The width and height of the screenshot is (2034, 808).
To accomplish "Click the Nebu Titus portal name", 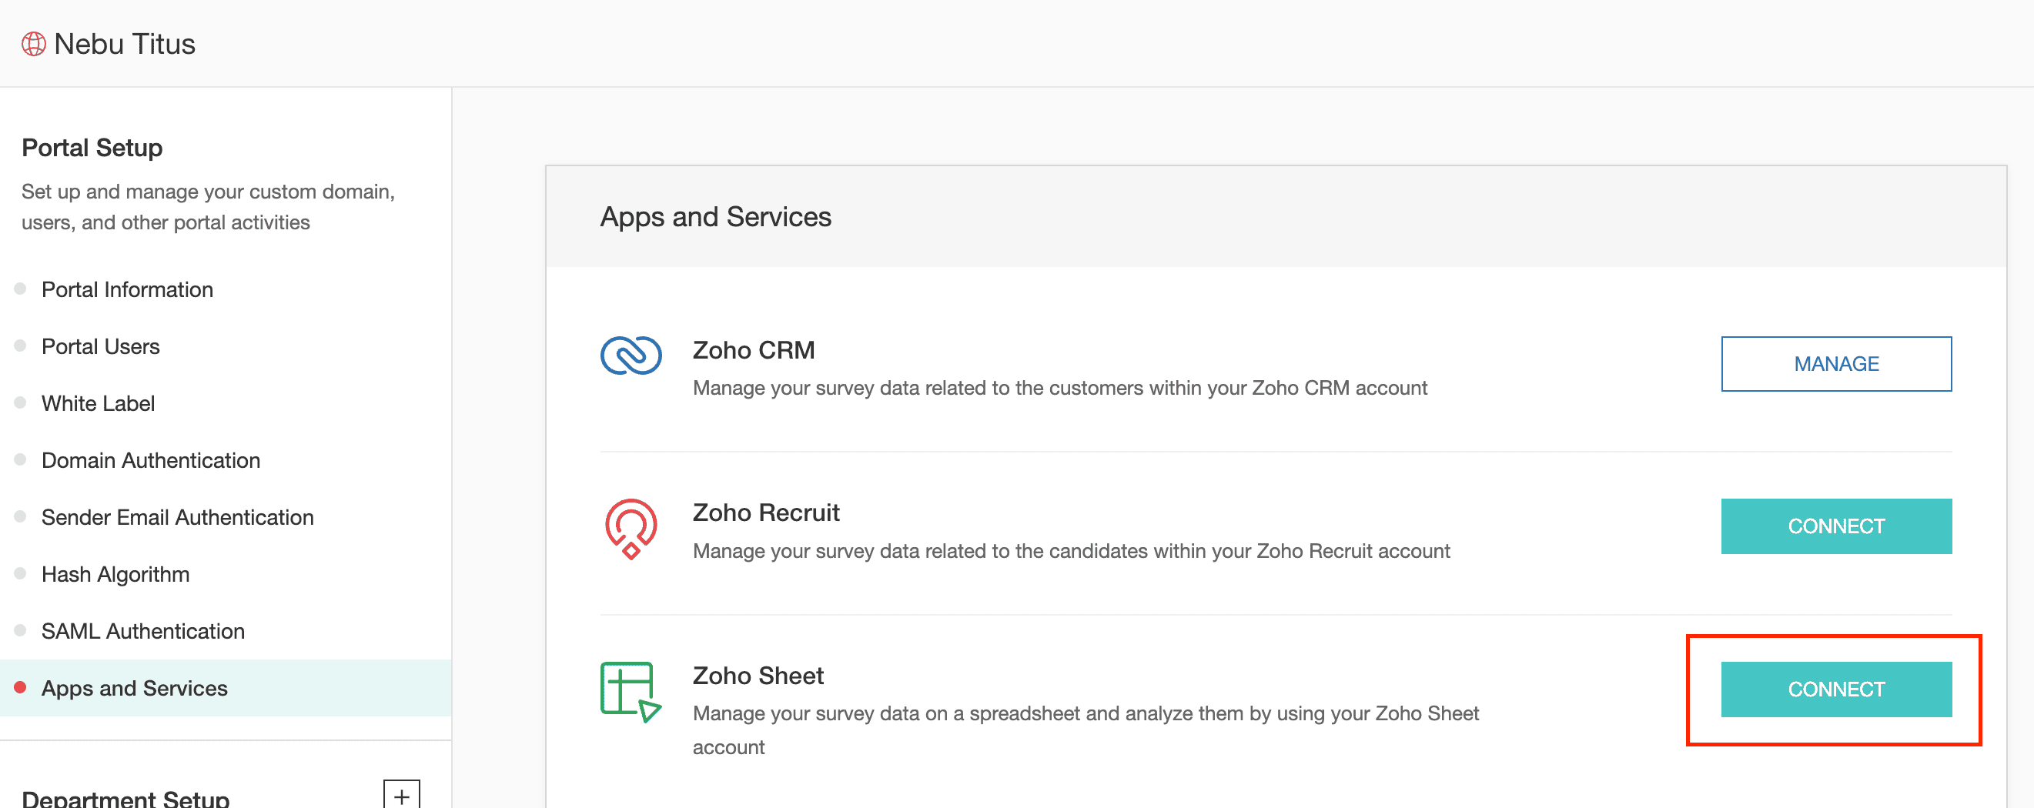I will (125, 44).
